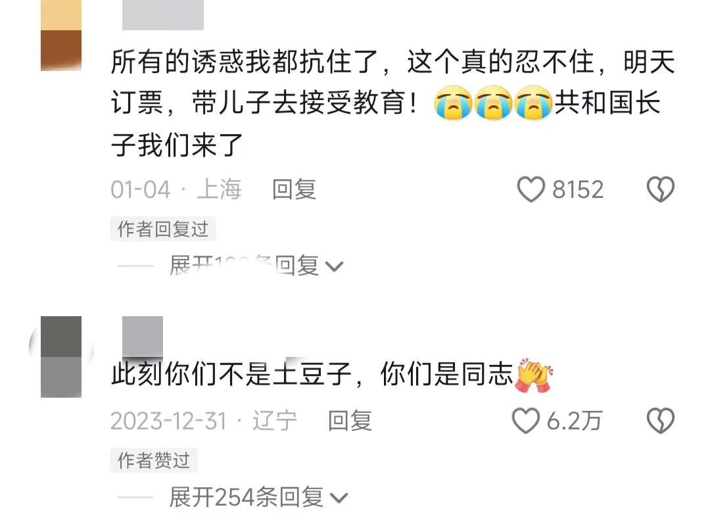The height and width of the screenshot is (520, 710).
Task: Tap the 作者赞过 tag
Action: pyautogui.click(x=153, y=461)
